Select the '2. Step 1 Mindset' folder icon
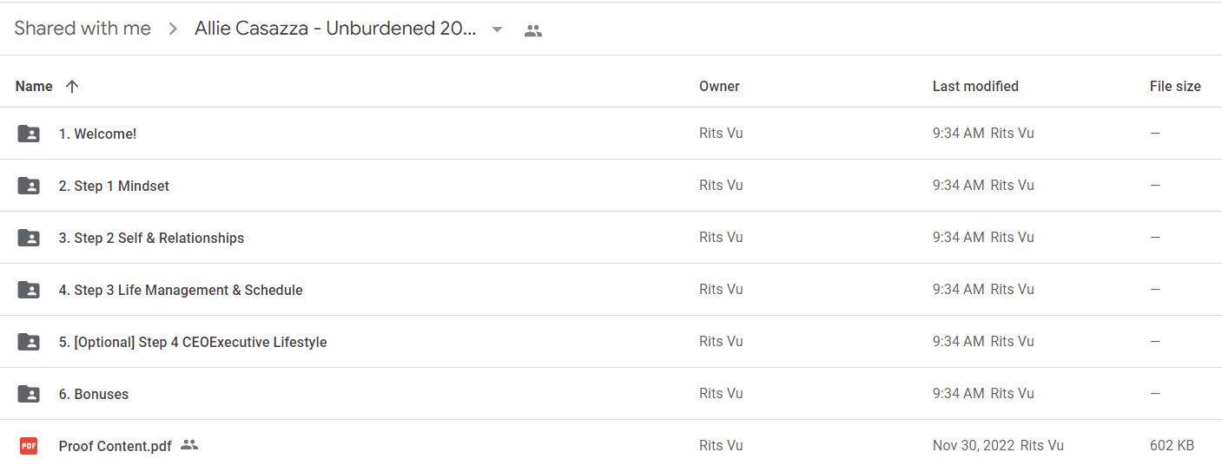Image resolution: width=1222 pixels, height=465 pixels. pos(29,186)
